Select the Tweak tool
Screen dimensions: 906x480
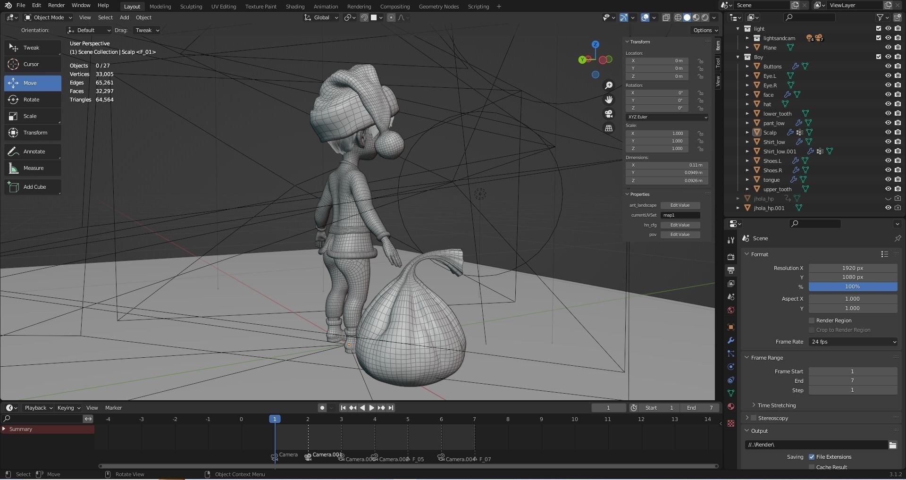(x=33, y=48)
